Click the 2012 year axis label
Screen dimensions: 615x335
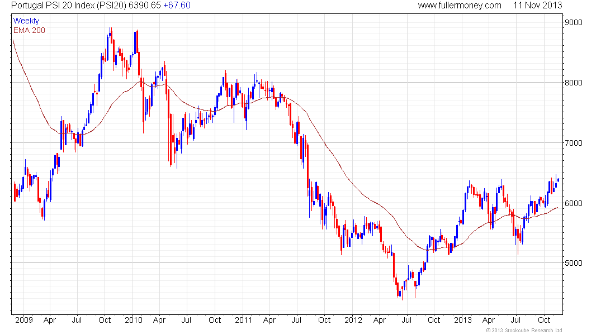[x=353, y=320]
